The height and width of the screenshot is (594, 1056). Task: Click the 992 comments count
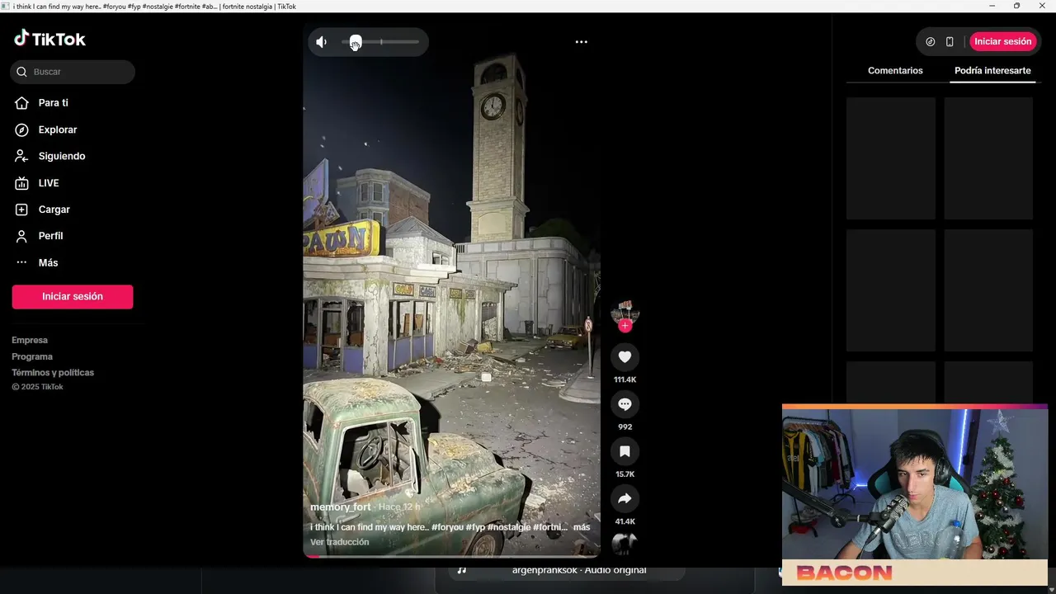[x=625, y=427]
